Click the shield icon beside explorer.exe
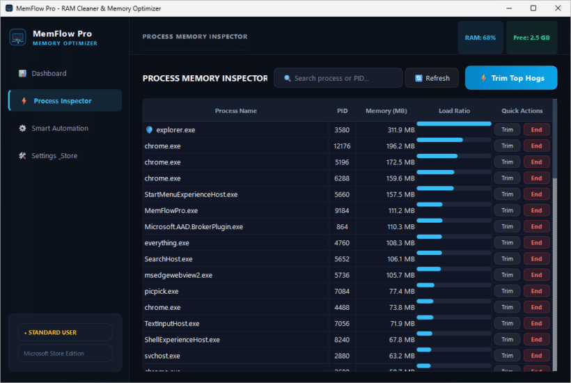The image size is (571, 383). click(149, 130)
